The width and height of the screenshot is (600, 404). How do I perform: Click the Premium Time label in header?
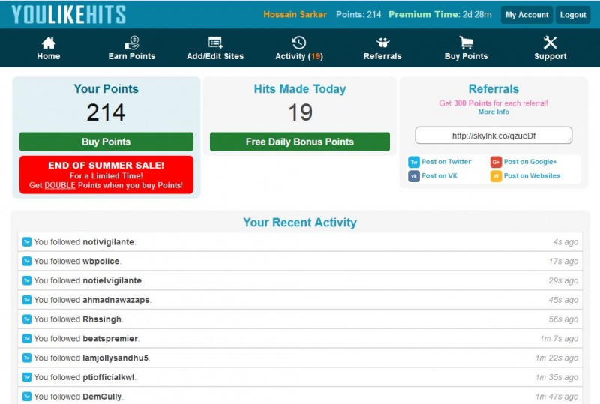(424, 15)
